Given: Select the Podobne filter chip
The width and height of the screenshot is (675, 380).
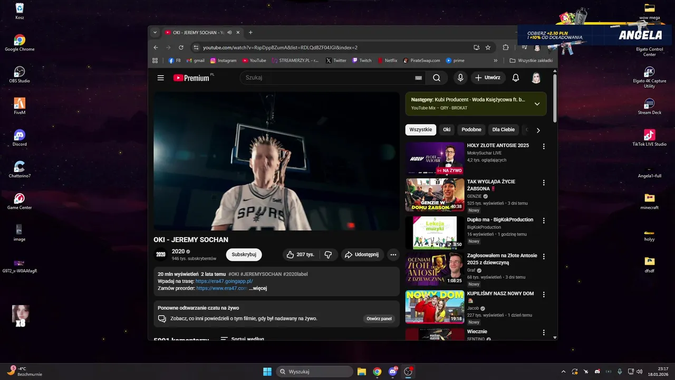Looking at the screenshot, I should pyautogui.click(x=471, y=130).
